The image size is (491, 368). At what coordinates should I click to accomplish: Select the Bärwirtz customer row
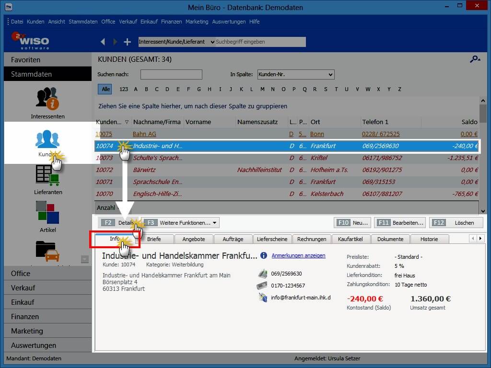(x=287, y=170)
